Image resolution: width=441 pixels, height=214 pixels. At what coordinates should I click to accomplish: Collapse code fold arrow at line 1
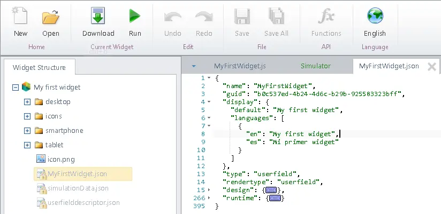pos(209,78)
